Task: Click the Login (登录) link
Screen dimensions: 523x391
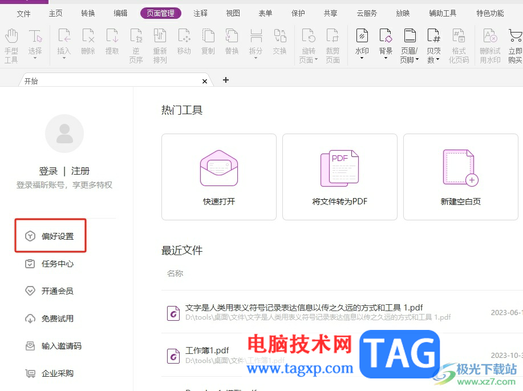Action: pos(48,171)
